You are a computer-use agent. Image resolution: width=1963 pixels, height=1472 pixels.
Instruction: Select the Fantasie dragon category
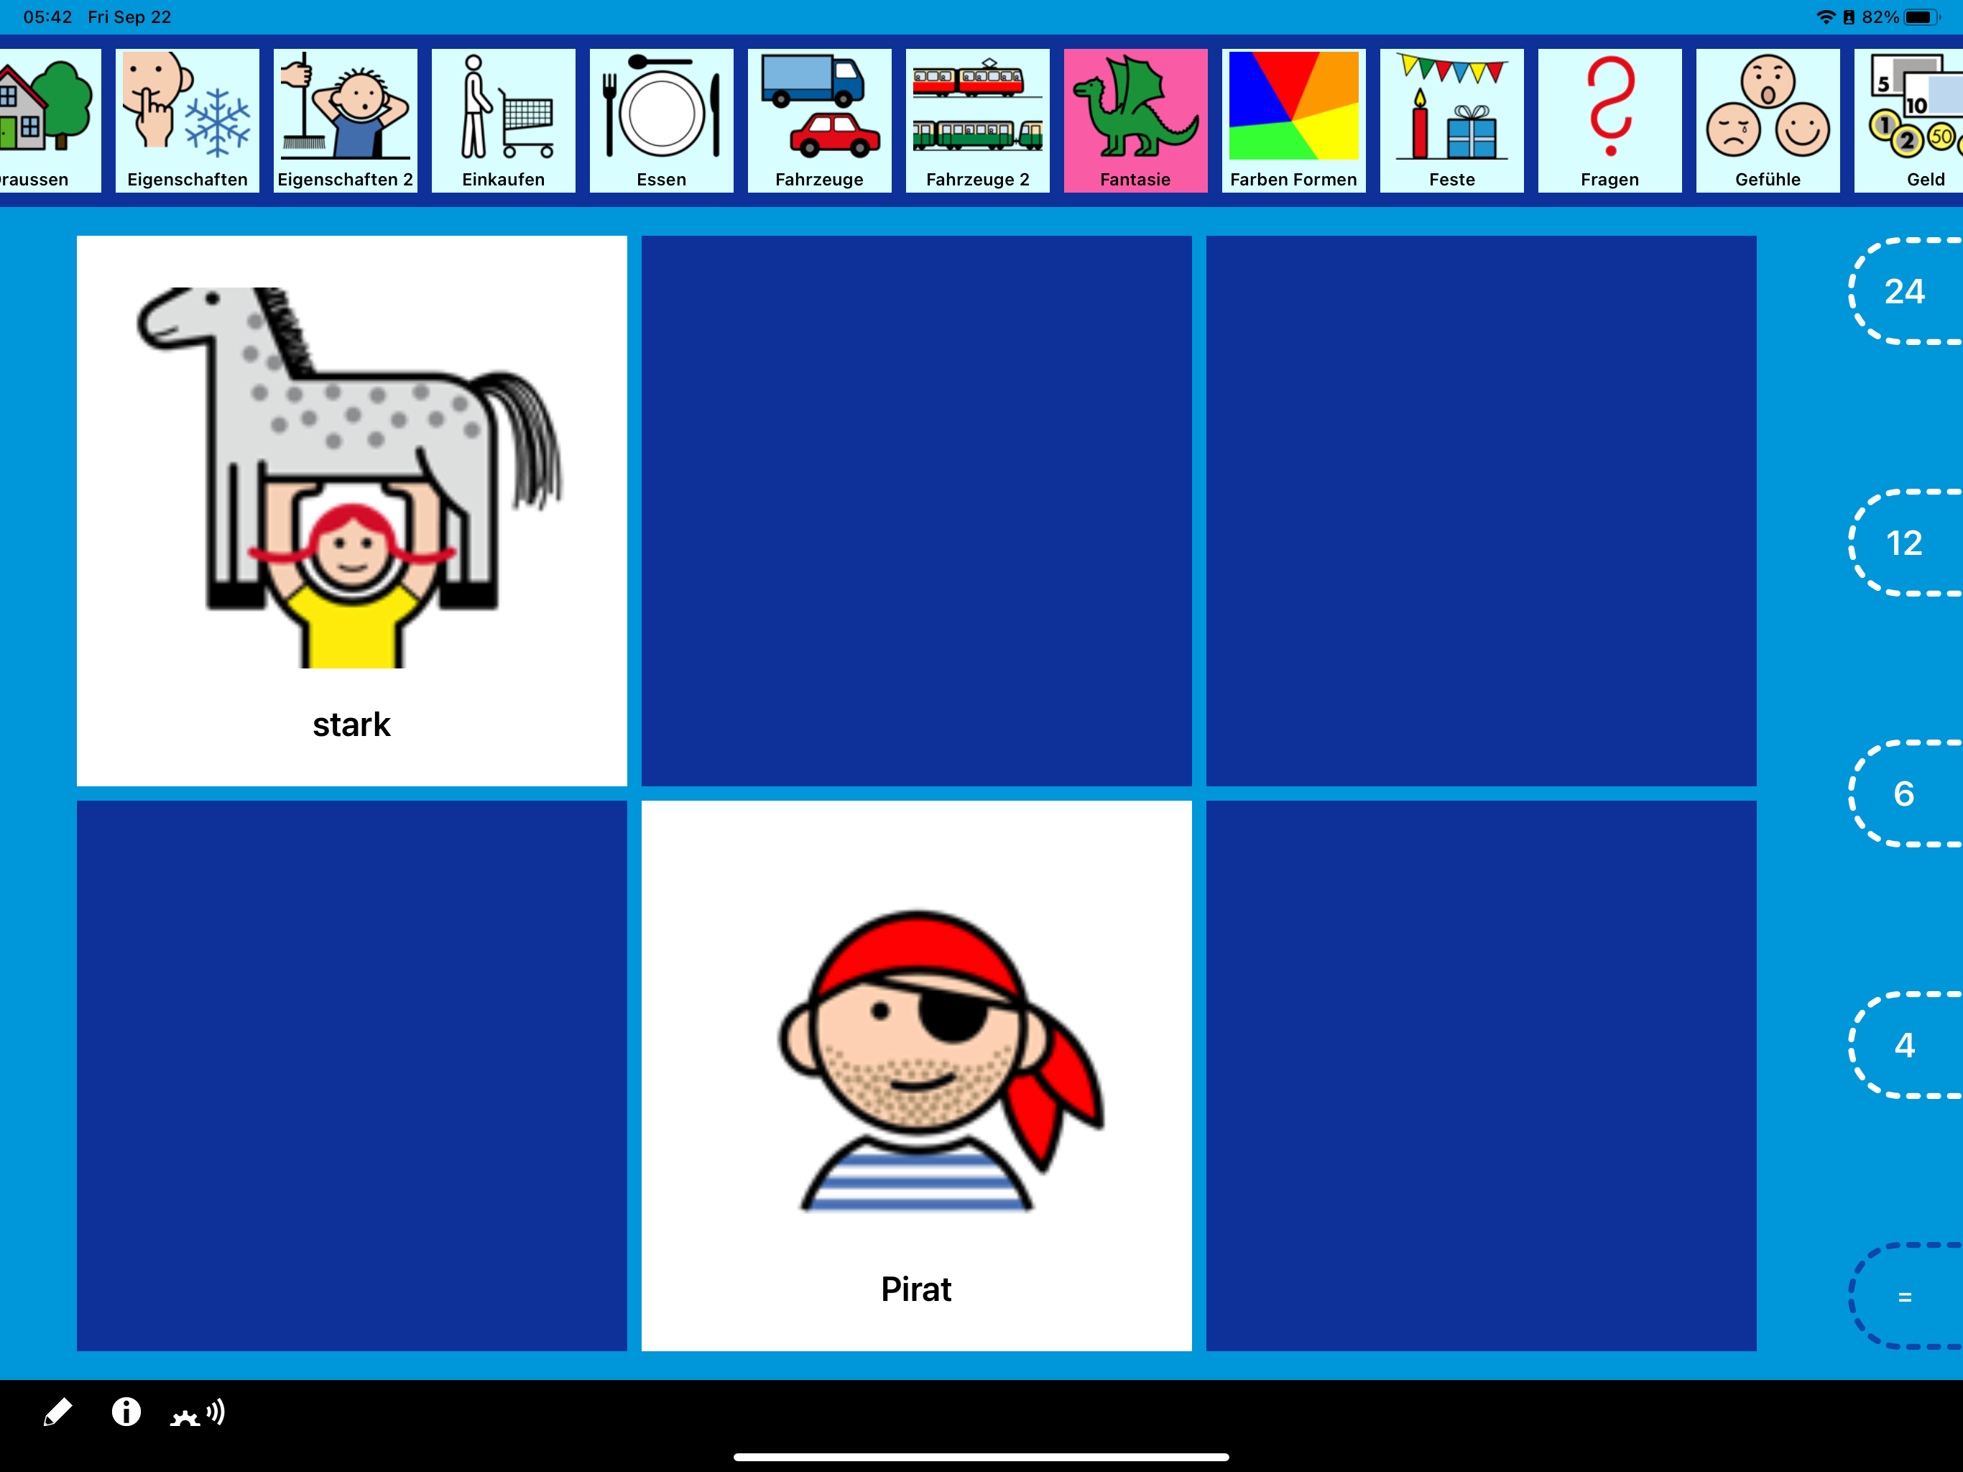coord(1135,121)
